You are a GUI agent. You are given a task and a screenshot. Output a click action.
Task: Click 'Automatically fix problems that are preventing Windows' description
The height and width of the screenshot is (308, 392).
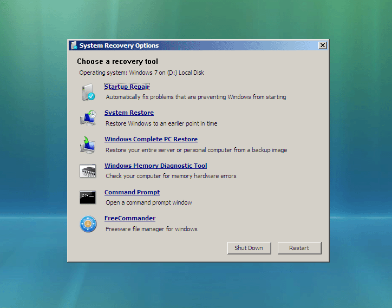tap(196, 97)
